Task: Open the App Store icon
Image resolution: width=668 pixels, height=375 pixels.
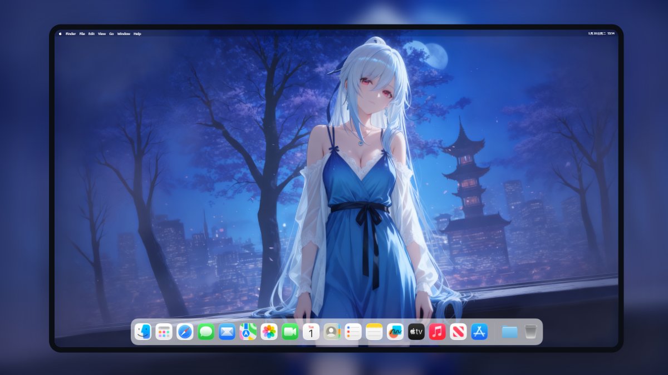Action: pos(479,332)
